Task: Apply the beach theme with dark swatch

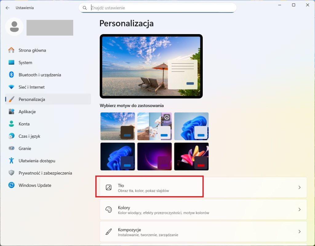Action: coord(118,126)
